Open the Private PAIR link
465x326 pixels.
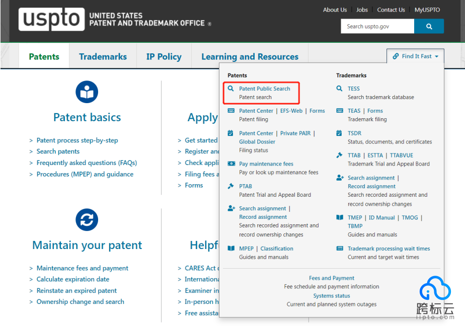[295, 133]
